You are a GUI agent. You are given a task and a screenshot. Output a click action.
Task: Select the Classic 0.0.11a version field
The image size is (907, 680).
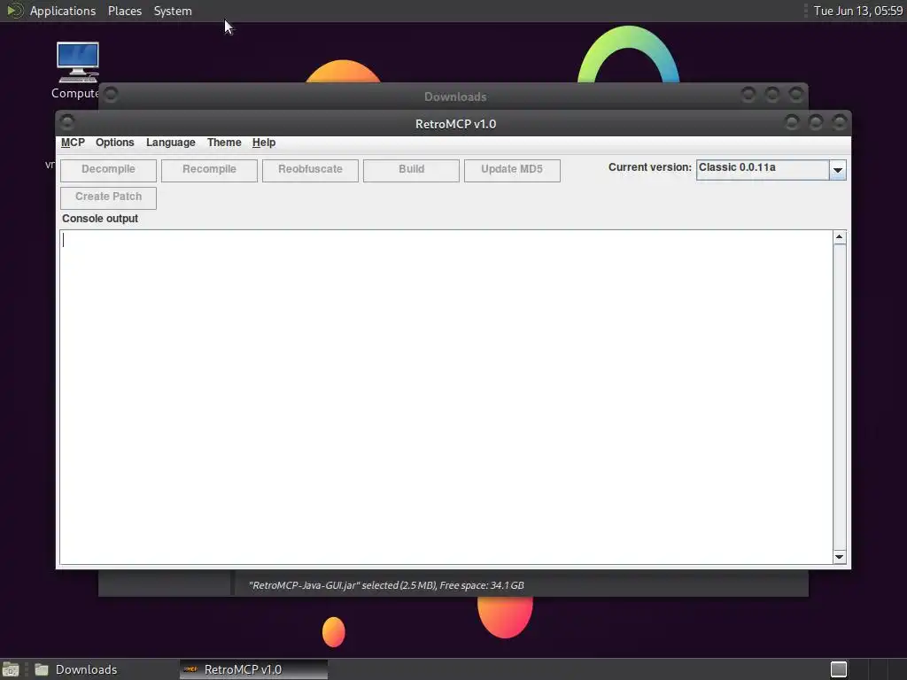coord(763,169)
